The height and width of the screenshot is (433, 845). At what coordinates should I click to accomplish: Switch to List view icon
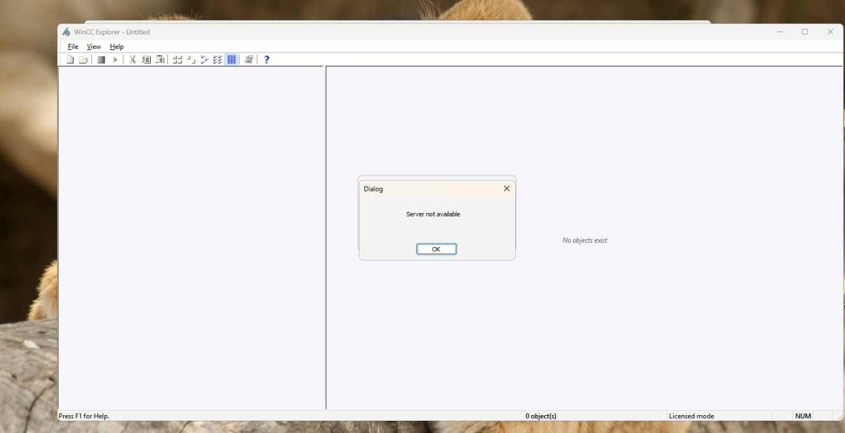[x=205, y=59]
